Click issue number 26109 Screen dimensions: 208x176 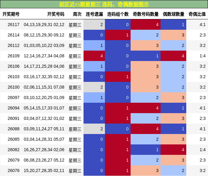pyautogui.click(x=13, y=56)
